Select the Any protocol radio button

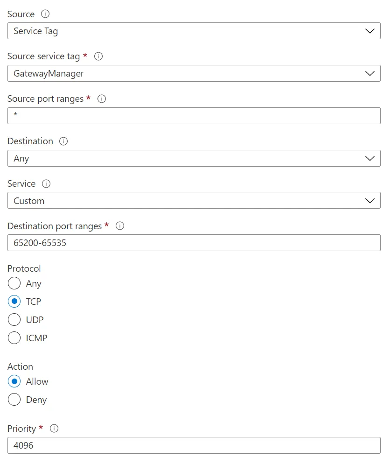[x=14, y=283]
